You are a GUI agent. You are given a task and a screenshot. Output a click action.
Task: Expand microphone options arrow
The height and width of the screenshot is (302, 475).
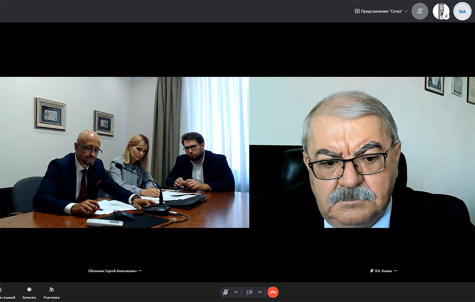[x=236, y=292]
